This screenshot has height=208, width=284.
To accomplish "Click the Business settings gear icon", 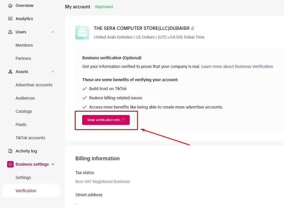I will tap(10, 164).
